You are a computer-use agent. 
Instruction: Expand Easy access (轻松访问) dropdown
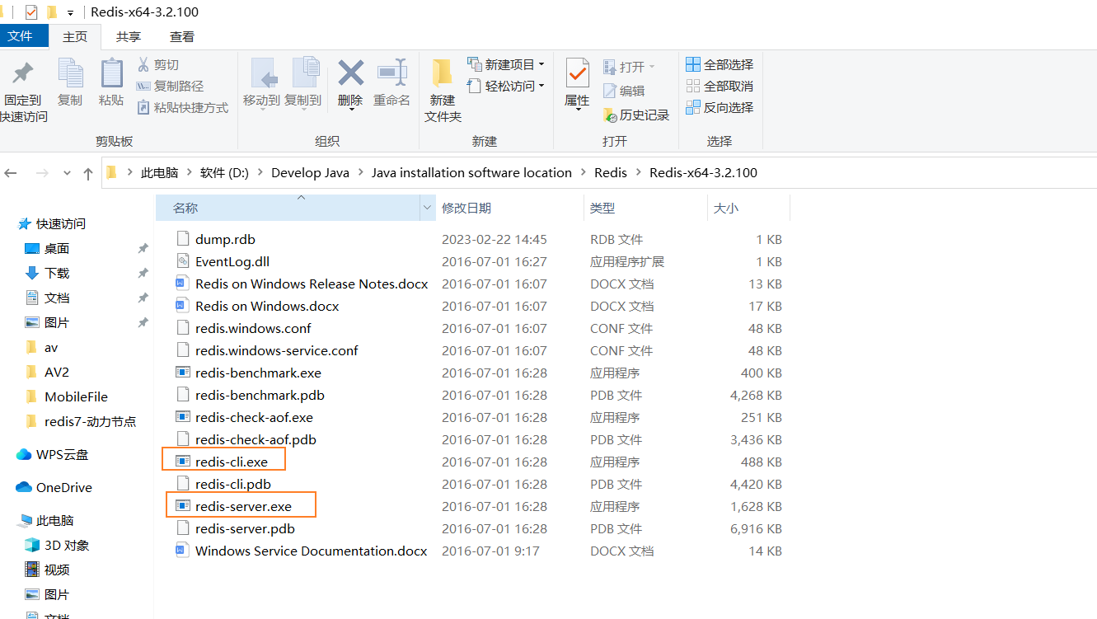tap(541, 86)
